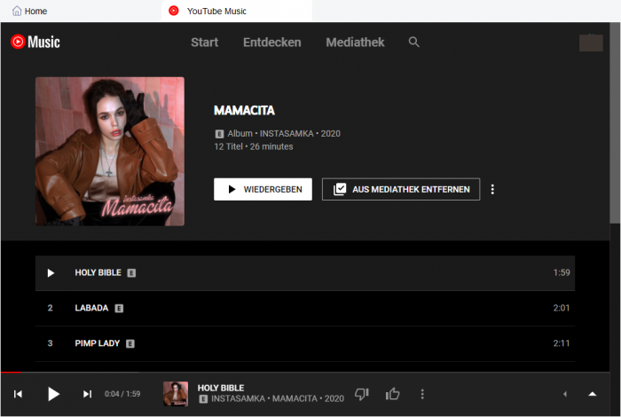Screen dimensions: 621x417
Task: Click the WIEDERGEBEN button
Action: click(x=263, y=189)
